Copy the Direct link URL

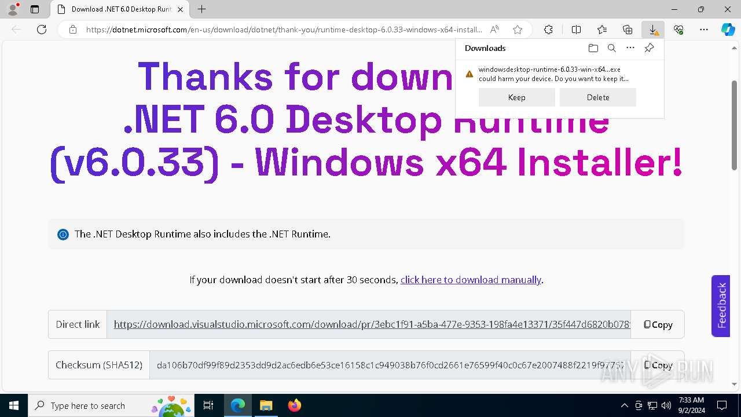[x=658, y=324]
